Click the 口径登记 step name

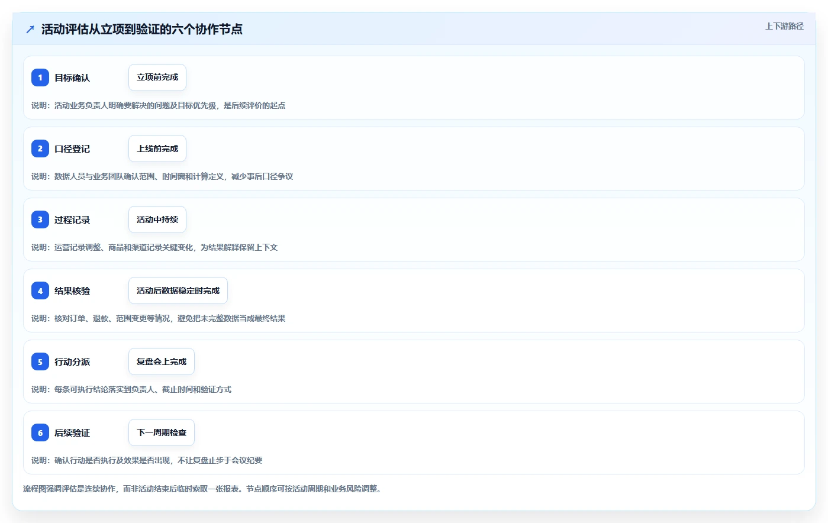click(72, 148)
